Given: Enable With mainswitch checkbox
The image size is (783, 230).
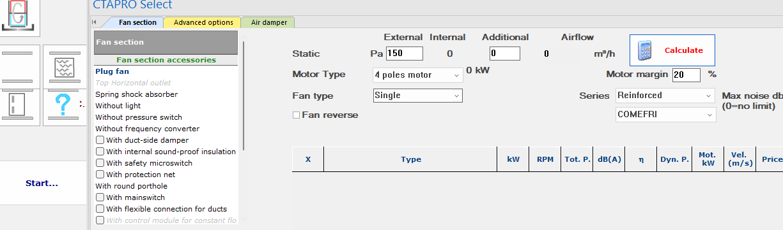Looking at the screenshot, I should [100, 198].
